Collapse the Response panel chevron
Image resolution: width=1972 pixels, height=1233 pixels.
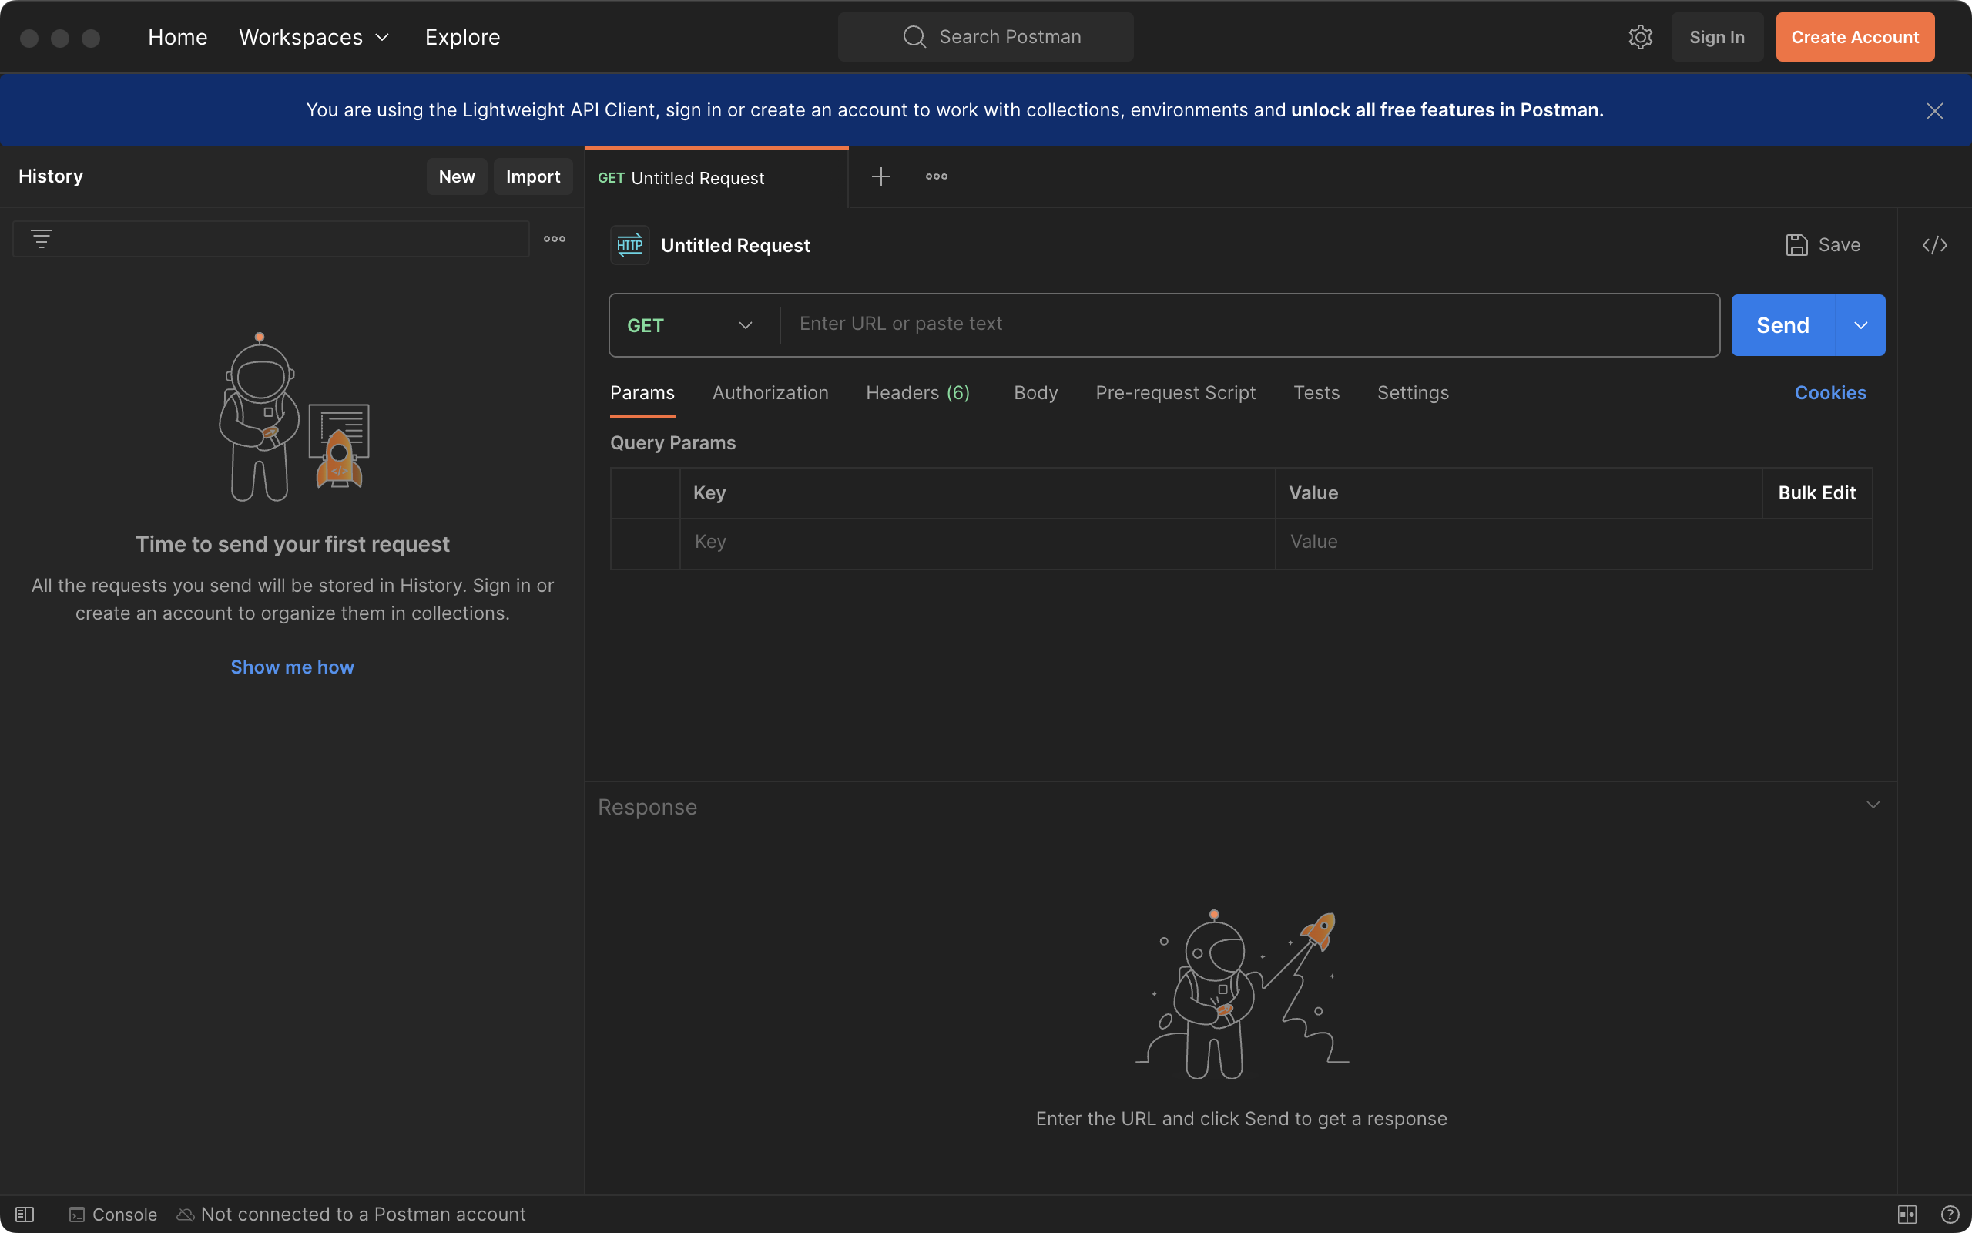1873,805
